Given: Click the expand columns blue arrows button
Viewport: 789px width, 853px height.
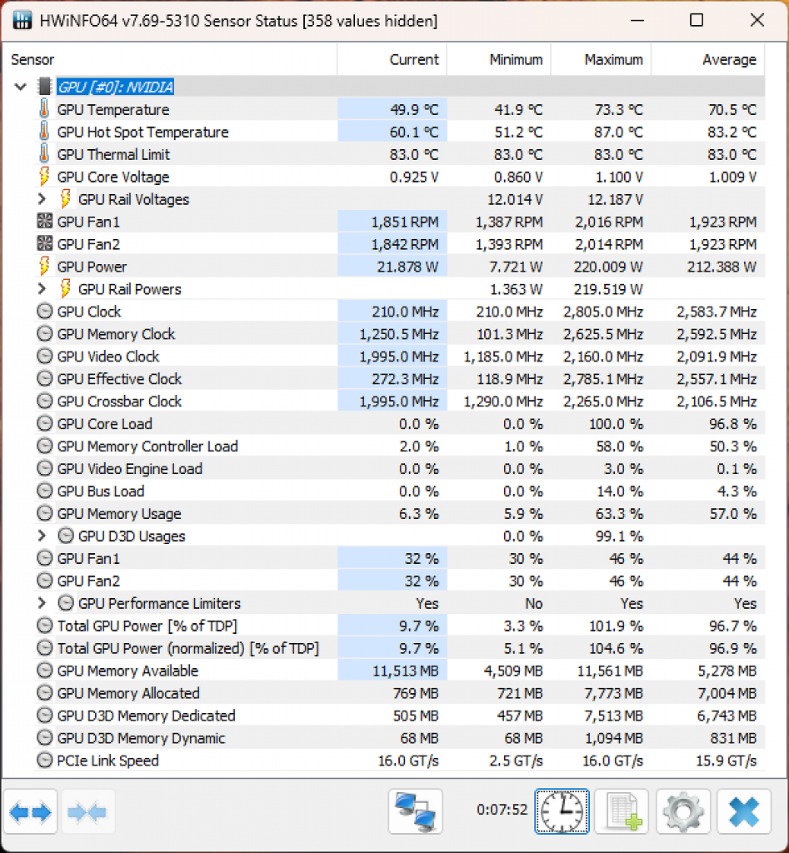Looking at the screenshot, I should click(31, 812).
